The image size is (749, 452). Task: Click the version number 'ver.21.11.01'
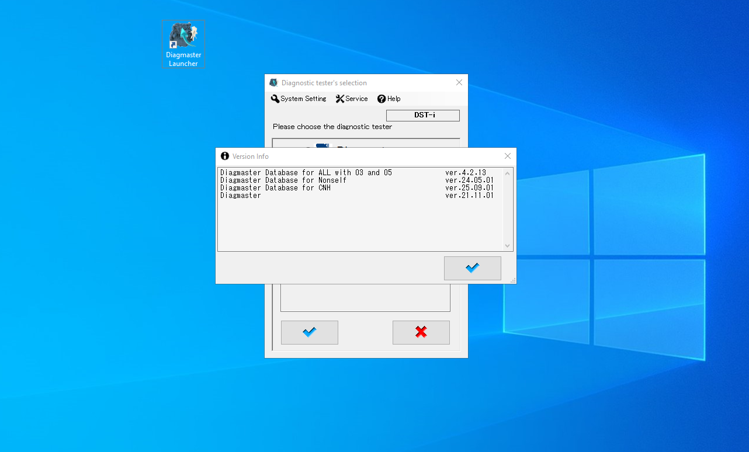(x=470, y=195)
